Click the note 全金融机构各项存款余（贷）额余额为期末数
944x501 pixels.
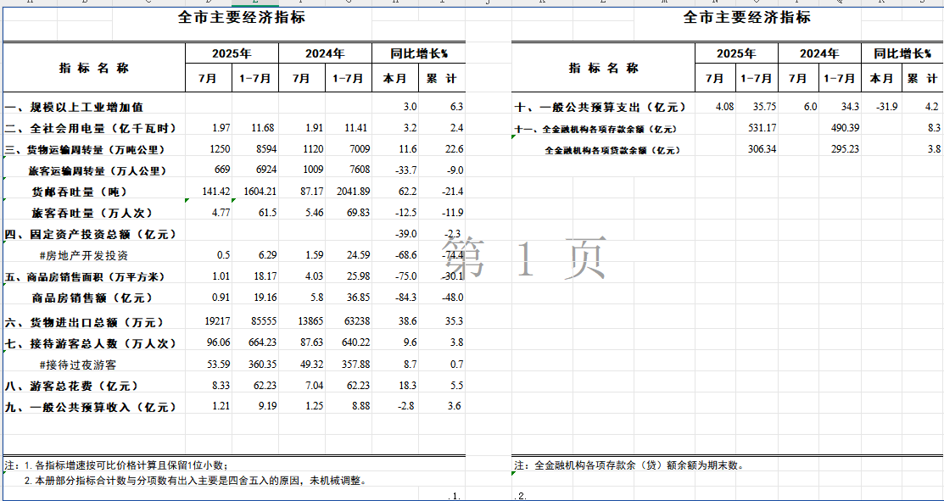click(x=629, y=465)
